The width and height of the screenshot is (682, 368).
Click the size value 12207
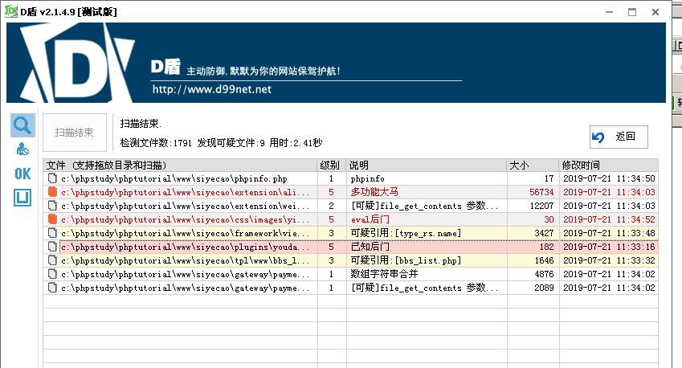pos(541,206)
